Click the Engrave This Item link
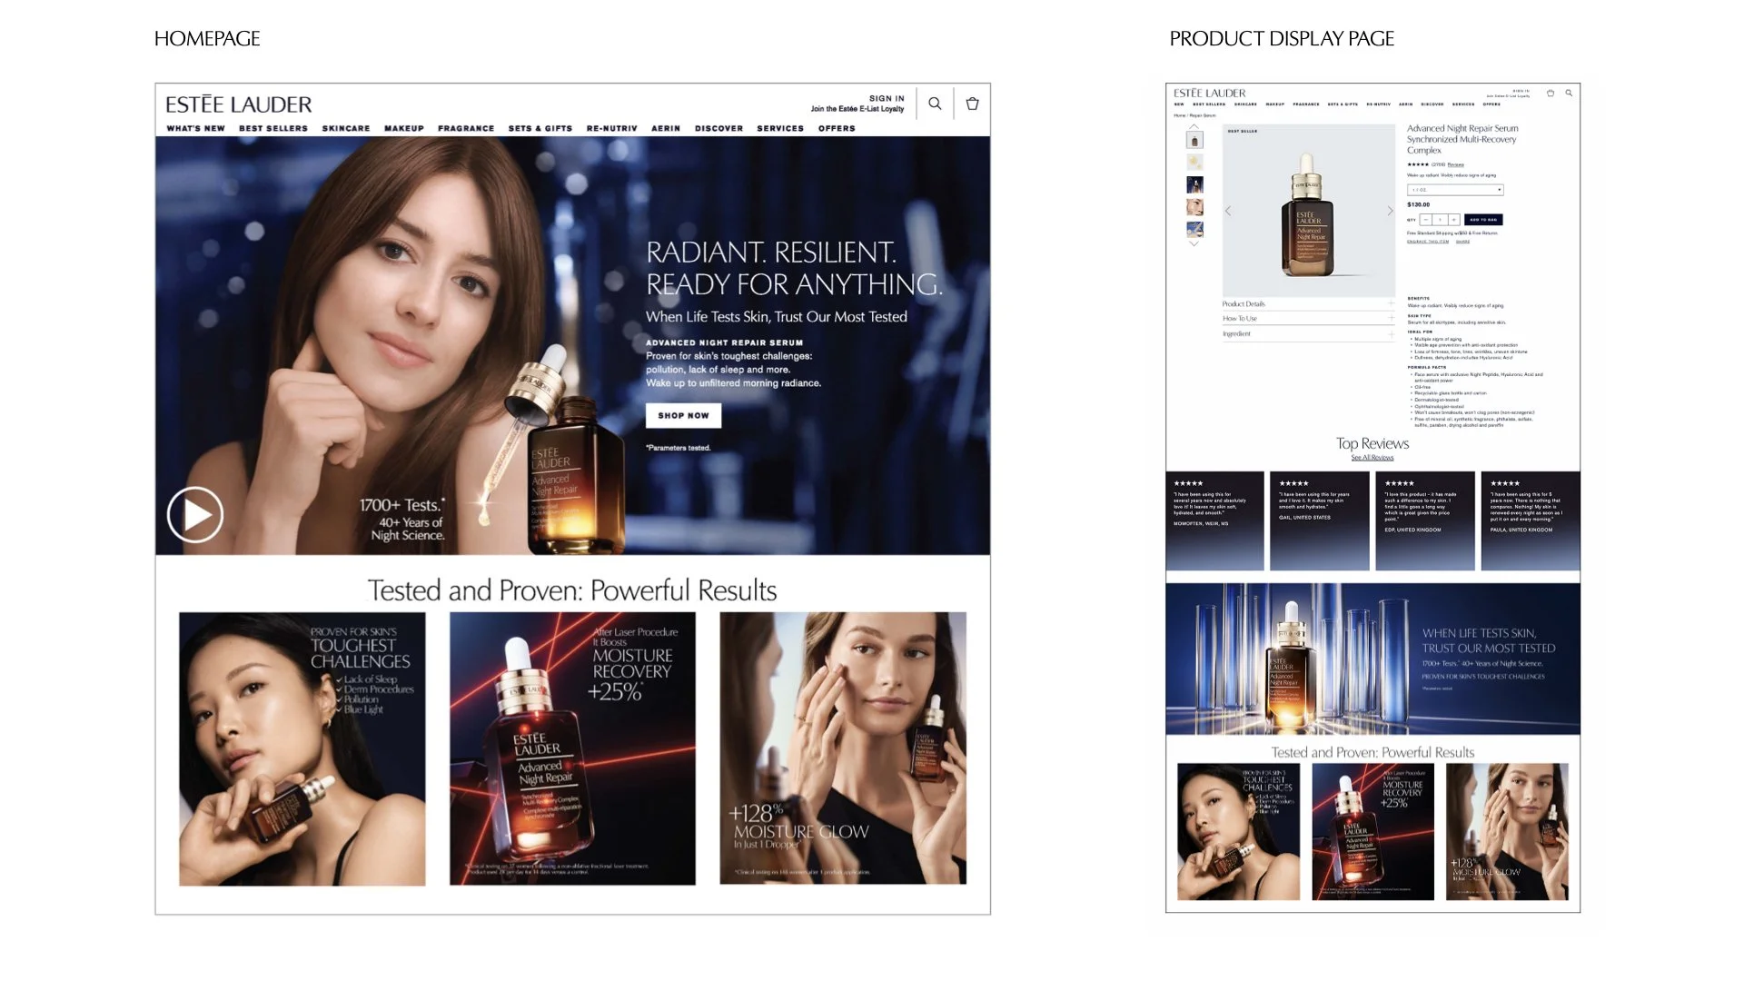The height and width of the screenshot is (981, 1744). (1428, 242)
